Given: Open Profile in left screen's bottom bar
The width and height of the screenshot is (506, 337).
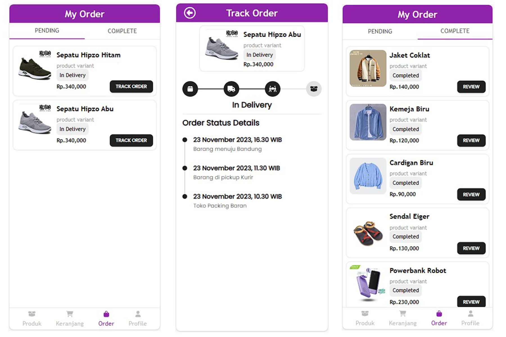Looking at the screenshot, I should (x=137, y=318).
